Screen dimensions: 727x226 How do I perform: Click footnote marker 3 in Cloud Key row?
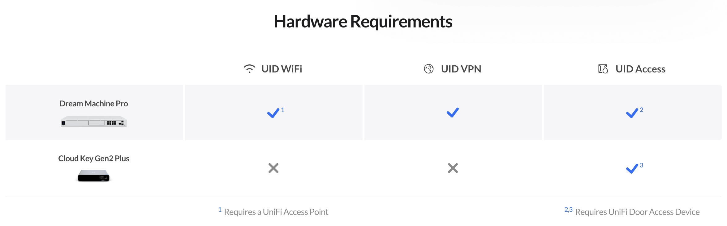(x=642, y=165)
